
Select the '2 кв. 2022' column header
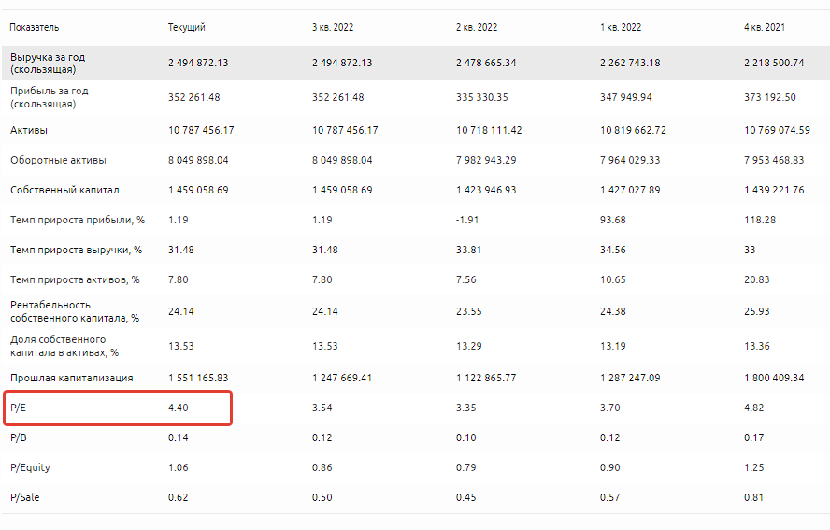[x=477, y=27]
